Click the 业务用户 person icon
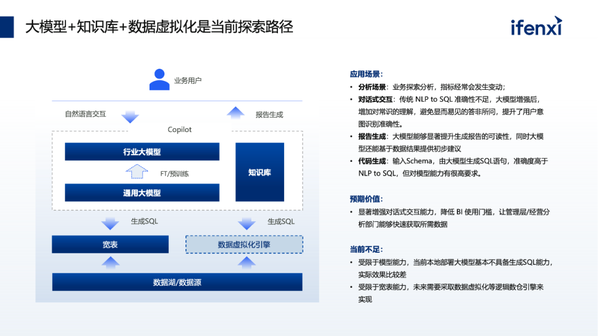The height and width of the screenshot is (336, 598). point(159,79)
